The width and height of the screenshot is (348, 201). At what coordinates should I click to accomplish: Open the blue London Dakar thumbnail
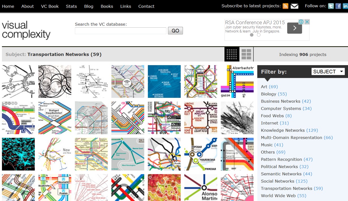pyautogui.click(x=164, y=81)
